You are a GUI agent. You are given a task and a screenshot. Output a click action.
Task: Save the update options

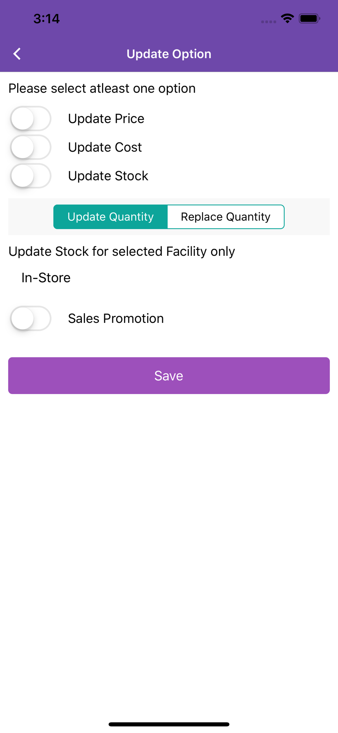coord(169,376)
